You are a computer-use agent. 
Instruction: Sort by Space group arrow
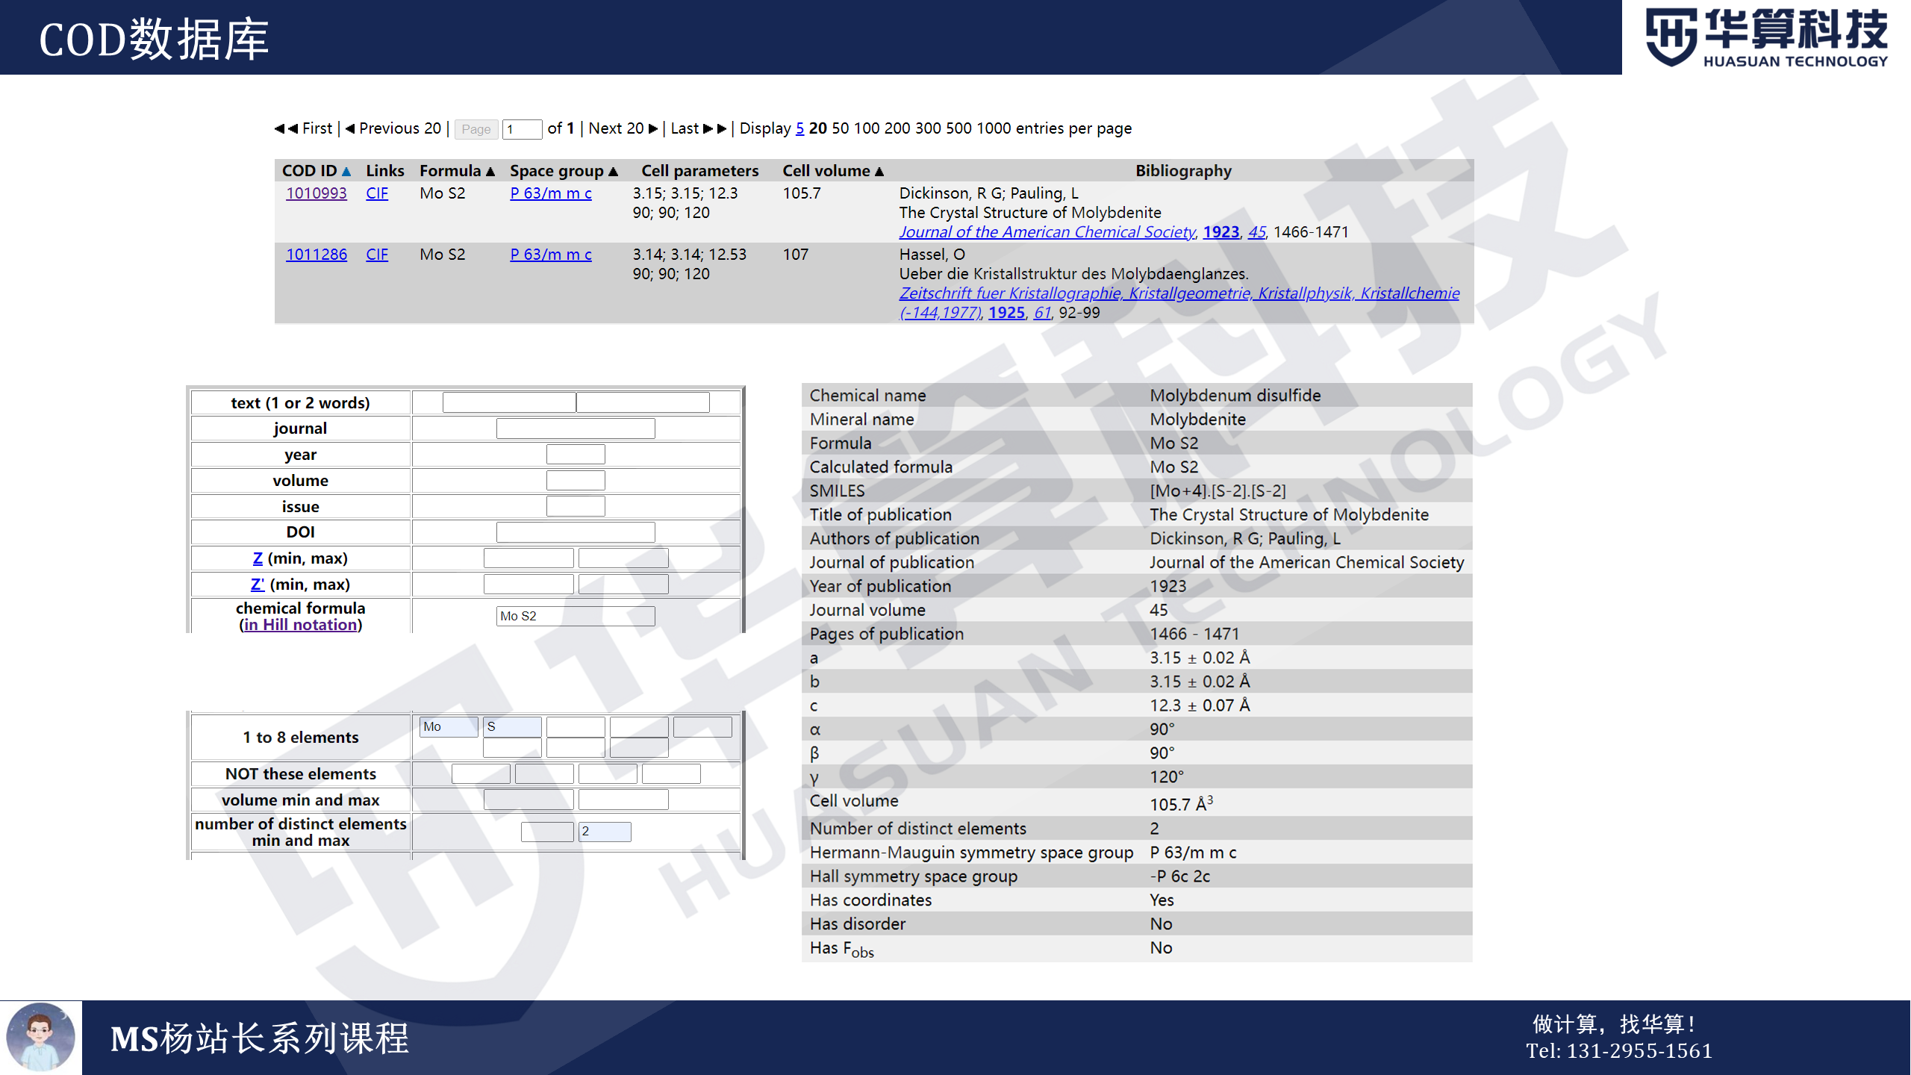point(614,172)
